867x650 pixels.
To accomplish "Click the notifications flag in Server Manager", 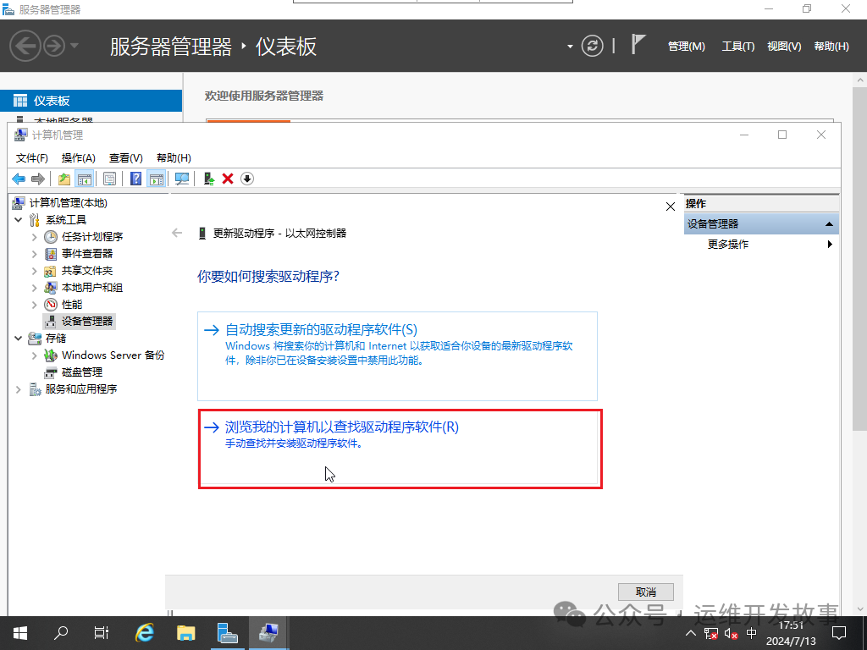I will pos(638,43).
